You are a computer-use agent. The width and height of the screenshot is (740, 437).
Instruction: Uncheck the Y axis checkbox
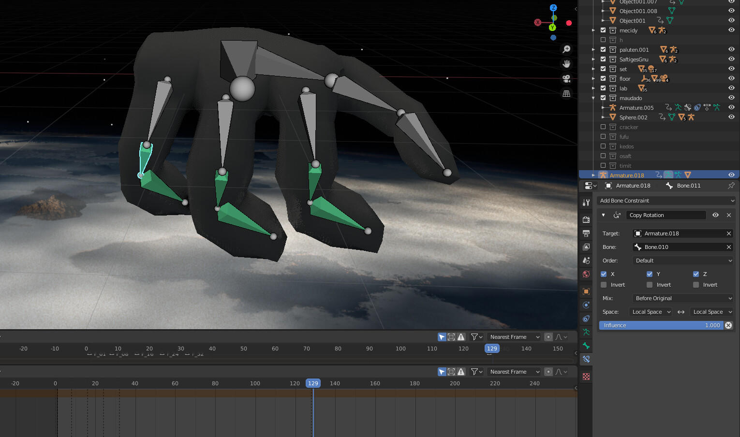tap(650, 274)
